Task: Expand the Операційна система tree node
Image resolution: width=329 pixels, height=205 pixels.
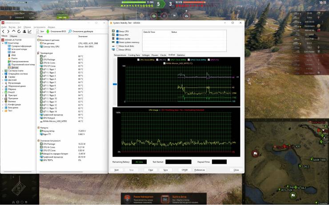Action: click(x=3, y=74)
